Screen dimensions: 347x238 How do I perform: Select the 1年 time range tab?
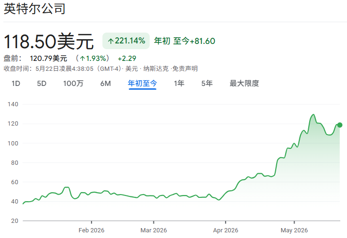(x=179, y=84)
